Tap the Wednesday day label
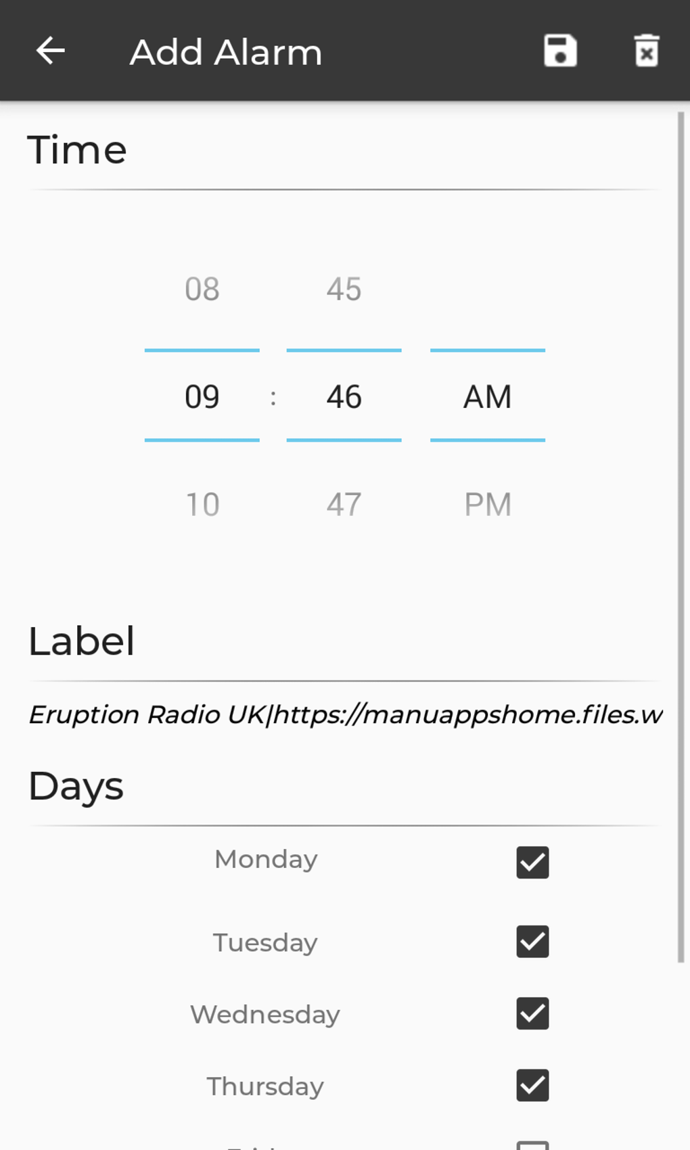Viewport: 690px width, 1150px height. pos(265,1015)
